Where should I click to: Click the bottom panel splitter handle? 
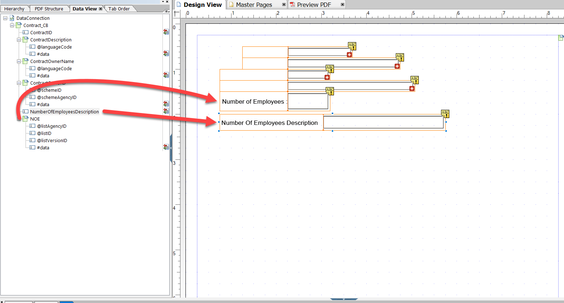(344, 299)
